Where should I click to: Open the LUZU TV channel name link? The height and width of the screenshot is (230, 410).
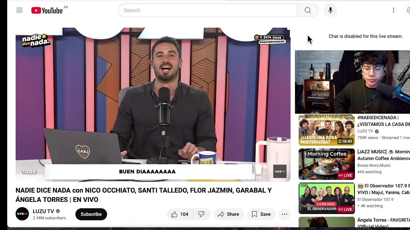[x=43, y=211]
